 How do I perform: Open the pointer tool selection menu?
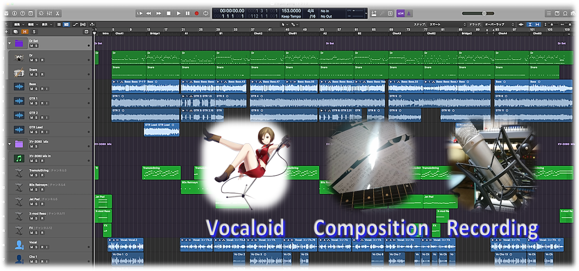click(285, 24)
